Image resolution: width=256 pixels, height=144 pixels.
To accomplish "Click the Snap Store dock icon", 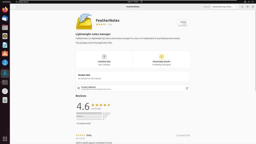I will [5, 73].
